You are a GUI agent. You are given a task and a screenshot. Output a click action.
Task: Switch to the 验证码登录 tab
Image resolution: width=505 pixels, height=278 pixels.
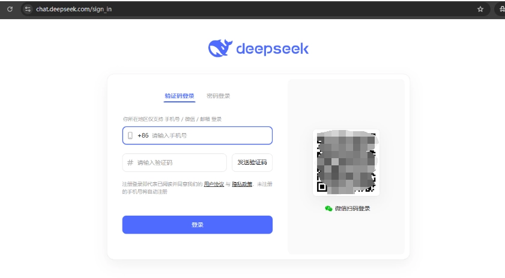tap(180, 96)
